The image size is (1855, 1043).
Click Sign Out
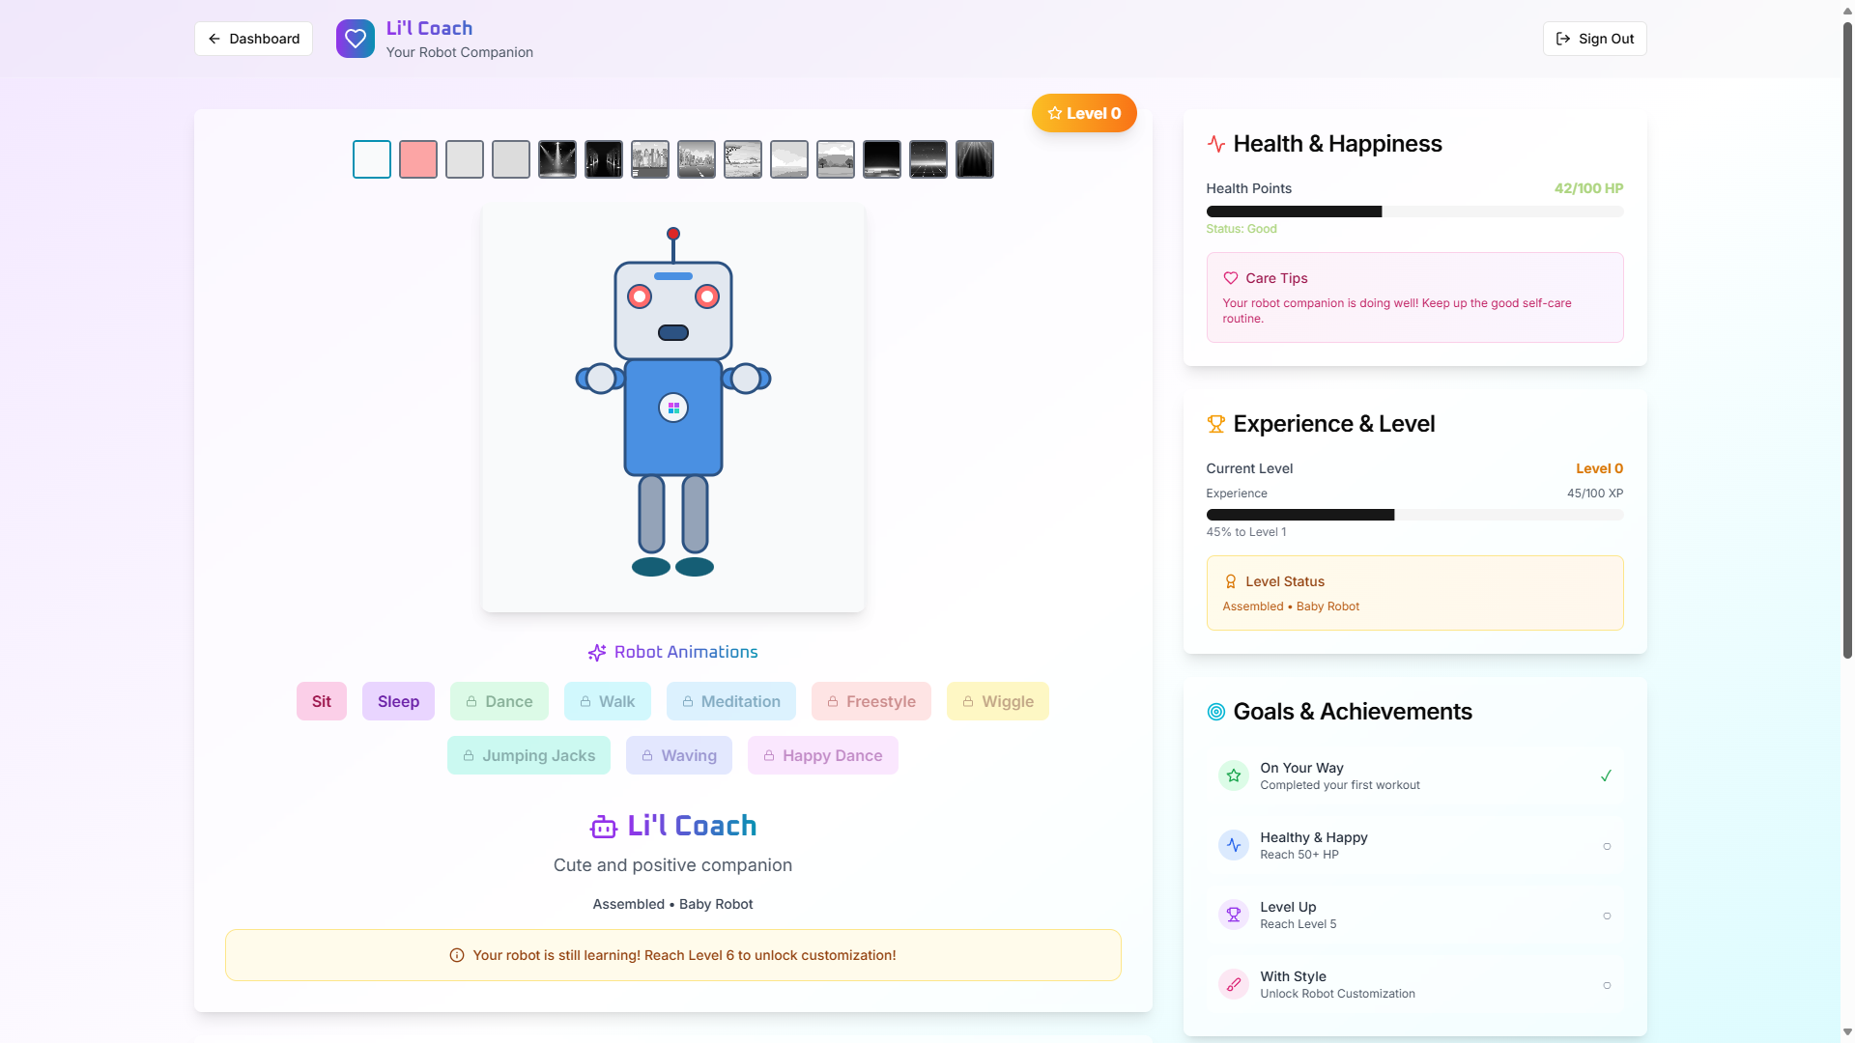coord(1594,39)
